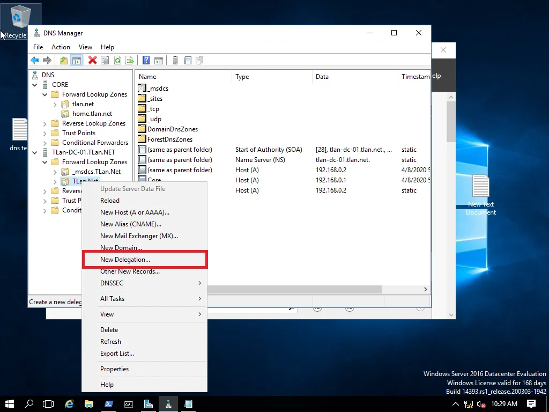Image resolution: width=549 pixels, height=412 pixels.
Task: Click the horizontal scrollbar right arrow
Action: point(425,289)
